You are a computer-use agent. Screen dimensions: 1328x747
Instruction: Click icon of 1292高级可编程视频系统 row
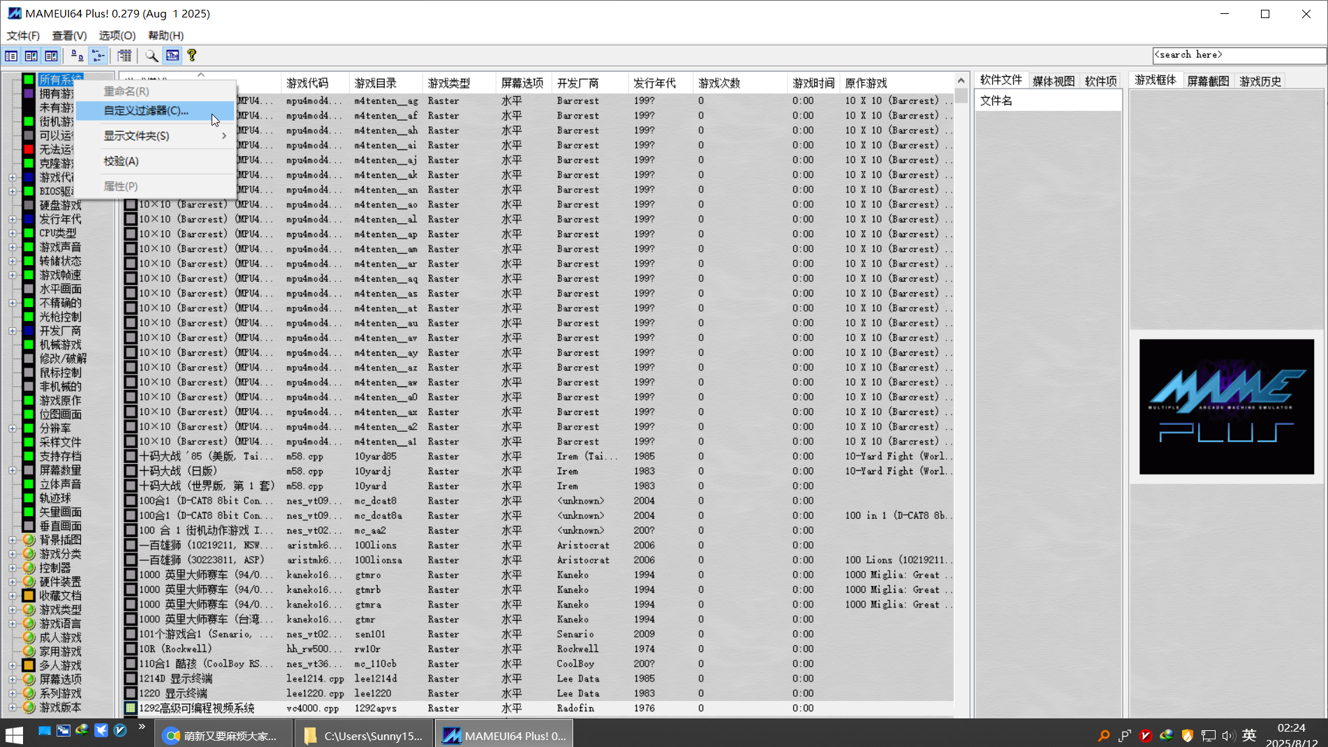coord(131,708)
